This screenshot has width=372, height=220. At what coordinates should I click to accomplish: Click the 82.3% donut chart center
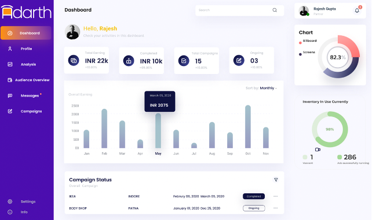[x=337, y=57]
